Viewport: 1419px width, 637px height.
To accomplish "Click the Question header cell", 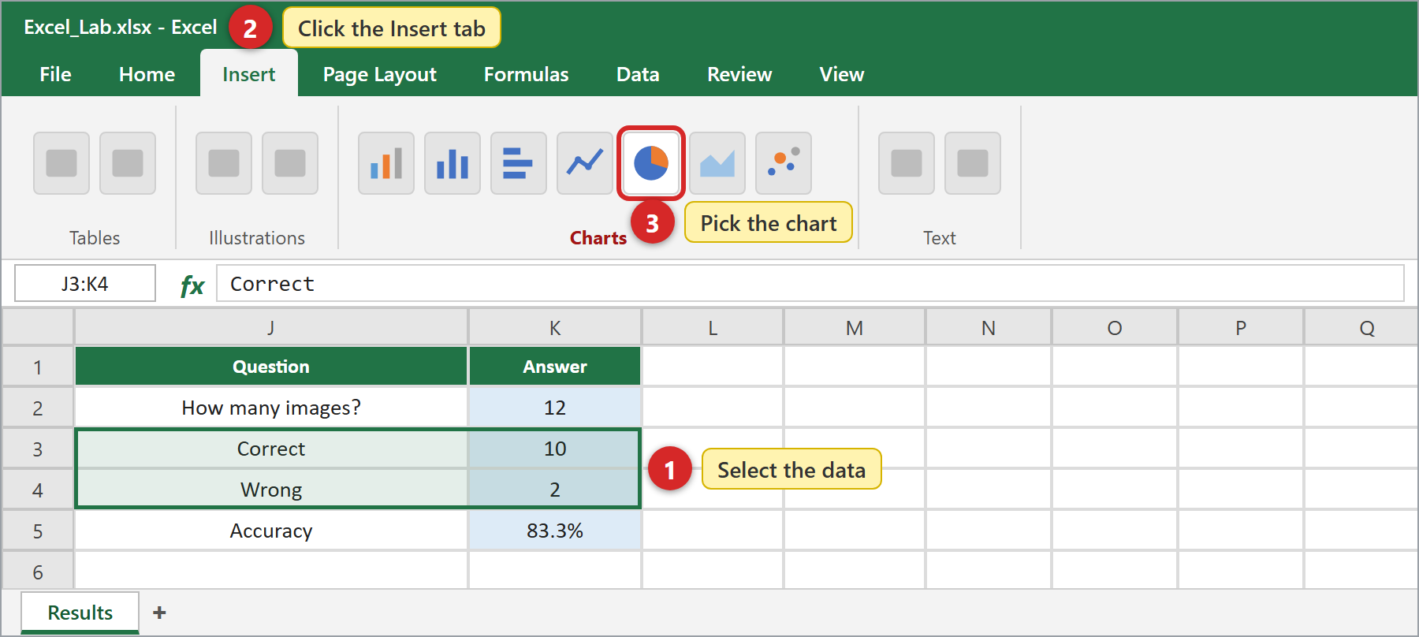I will (271, 367).
